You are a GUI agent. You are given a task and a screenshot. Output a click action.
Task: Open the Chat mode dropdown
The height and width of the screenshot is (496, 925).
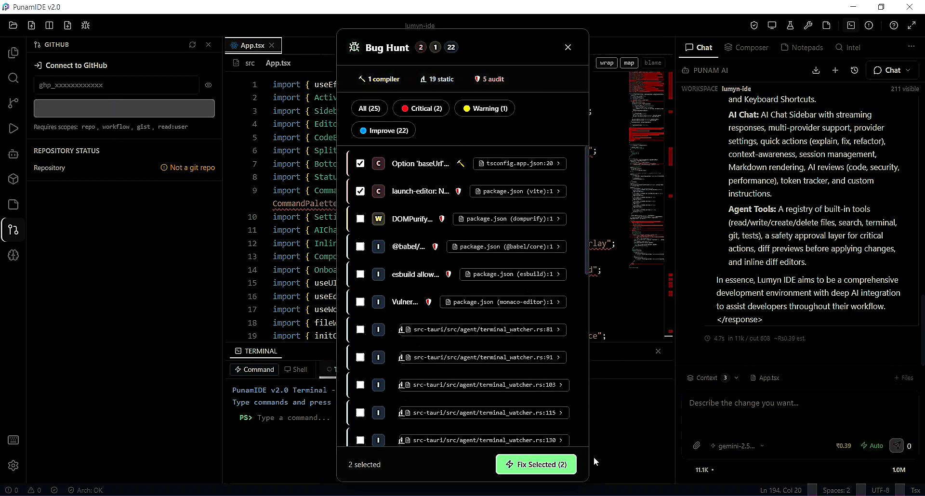click(892, 70)
